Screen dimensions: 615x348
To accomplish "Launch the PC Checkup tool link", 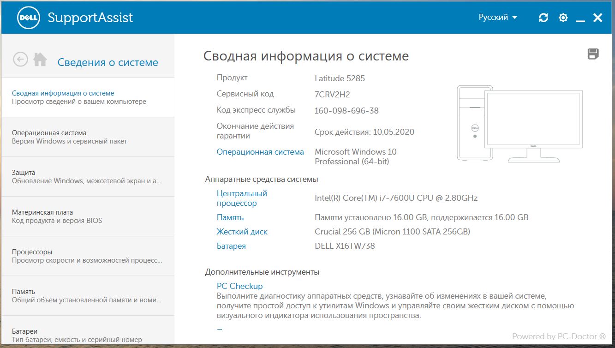I will [240, 286].
